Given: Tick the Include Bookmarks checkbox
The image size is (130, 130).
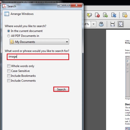Looking at the screenshot, I should (9, 76).
